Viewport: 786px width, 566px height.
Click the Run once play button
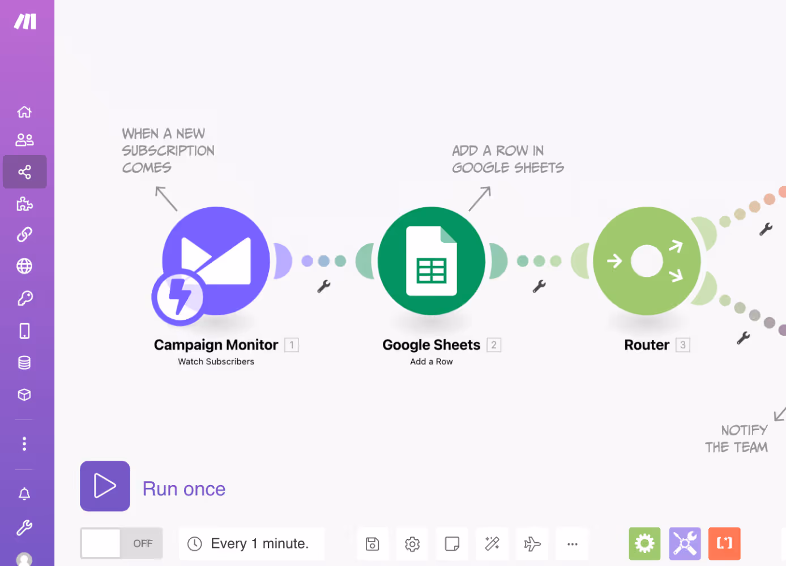105,486
